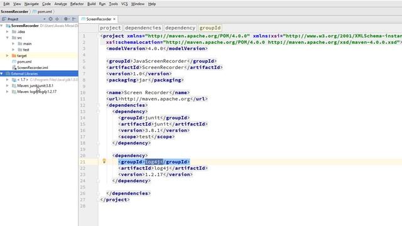The image size is (402, 226).
Task: Open the Window menu
Action: pyautogui.click(x=138, y=4)
